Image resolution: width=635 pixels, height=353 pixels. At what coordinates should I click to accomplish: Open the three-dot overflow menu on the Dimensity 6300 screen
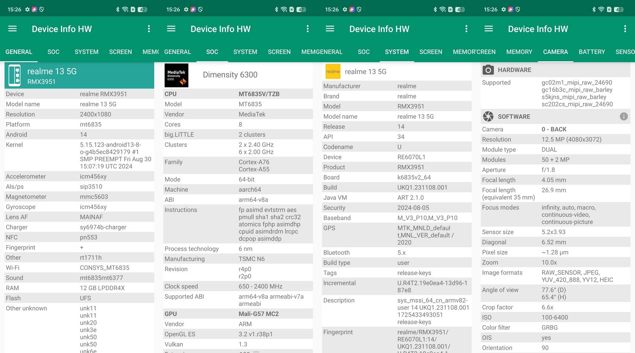coord(307,29)
